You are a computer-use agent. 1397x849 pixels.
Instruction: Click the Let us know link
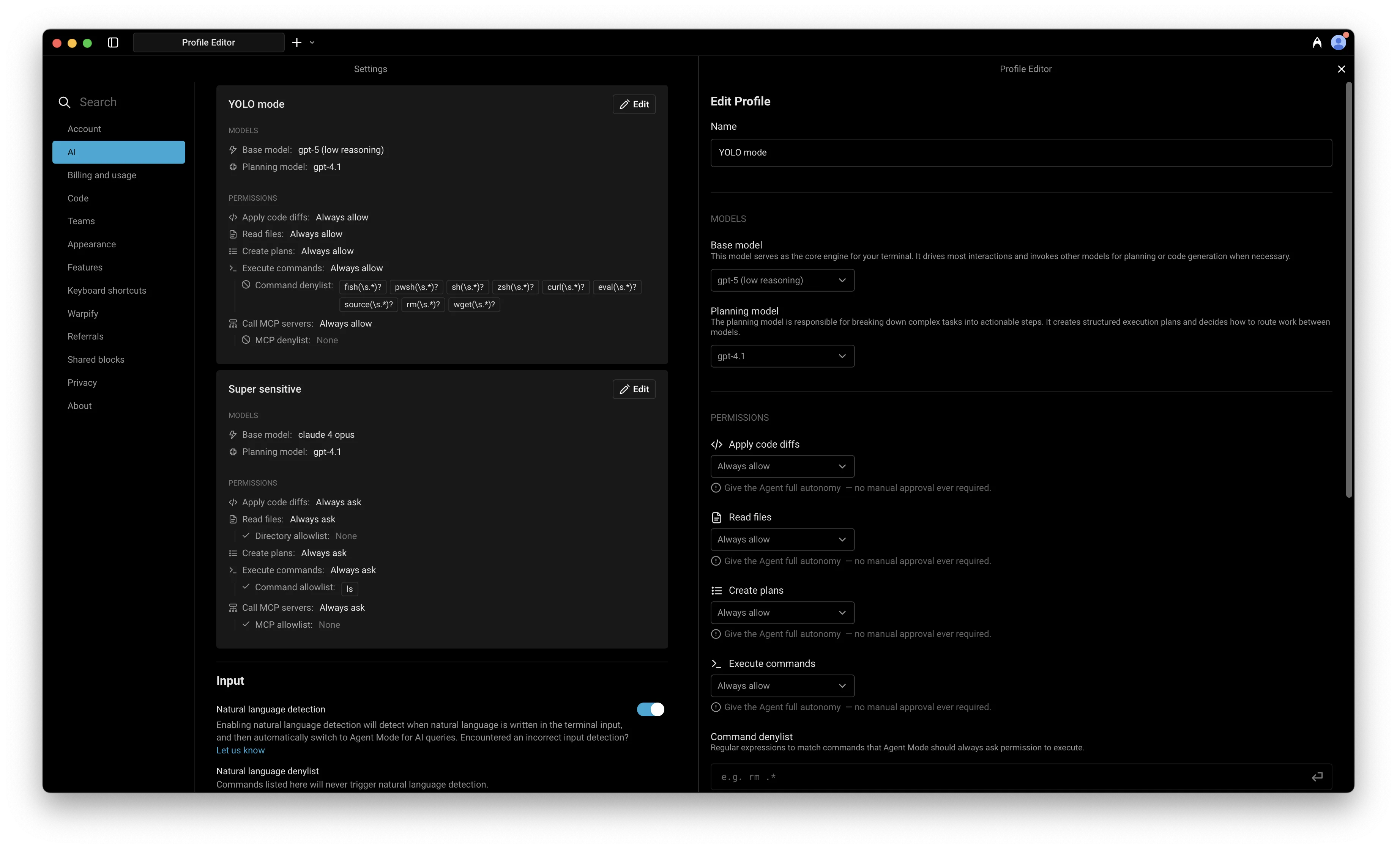click(x=240, y=750)
